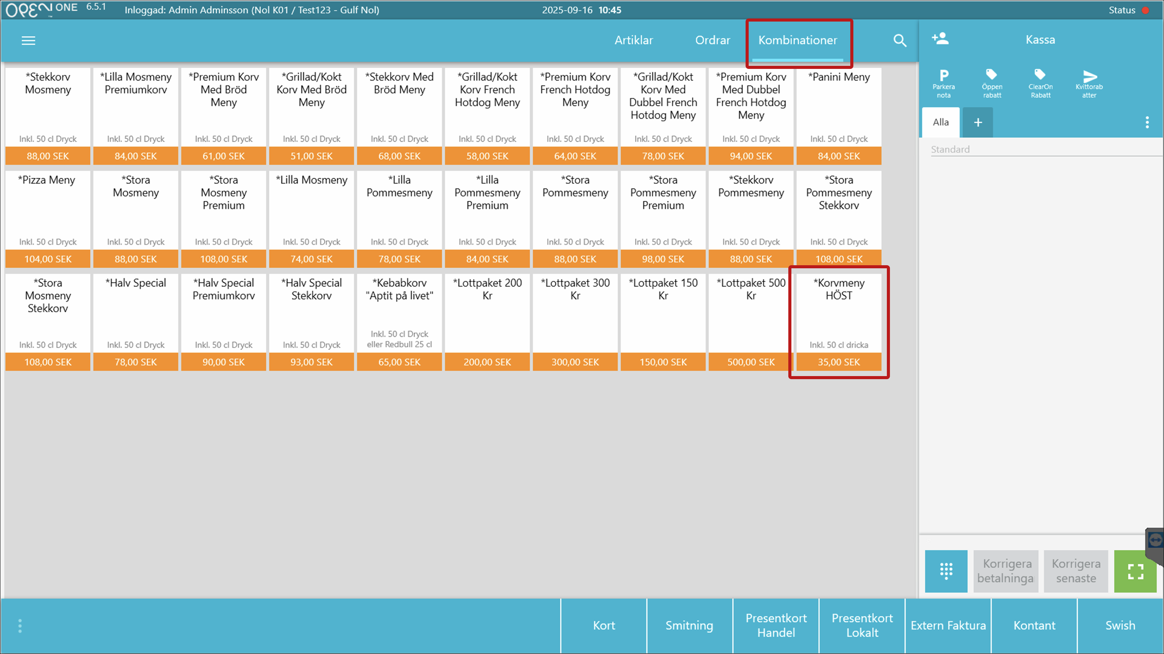The height and width of the screenshot is (654, 1164).
Task: Pay with the Swish button
Action: pyautogui.click(x=1120, y=626)
